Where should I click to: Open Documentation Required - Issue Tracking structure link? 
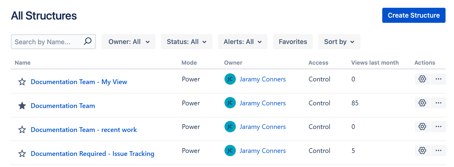coord(93,154)
